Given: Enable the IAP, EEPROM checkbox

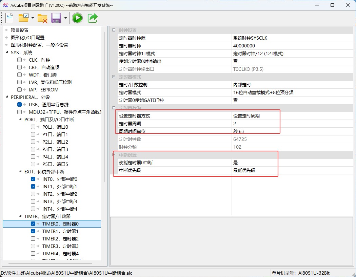Looking at the screenshot, I should pyautogui.click(x=20, y=89).
